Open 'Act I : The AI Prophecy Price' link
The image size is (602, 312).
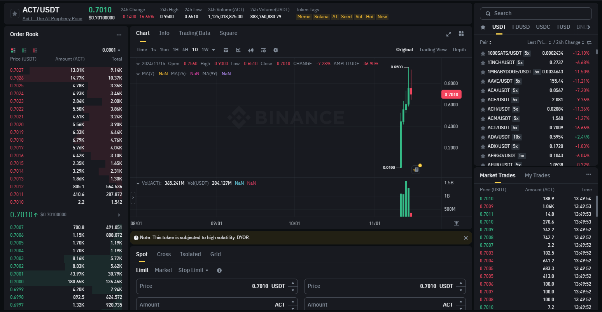(x=52, y=19)
